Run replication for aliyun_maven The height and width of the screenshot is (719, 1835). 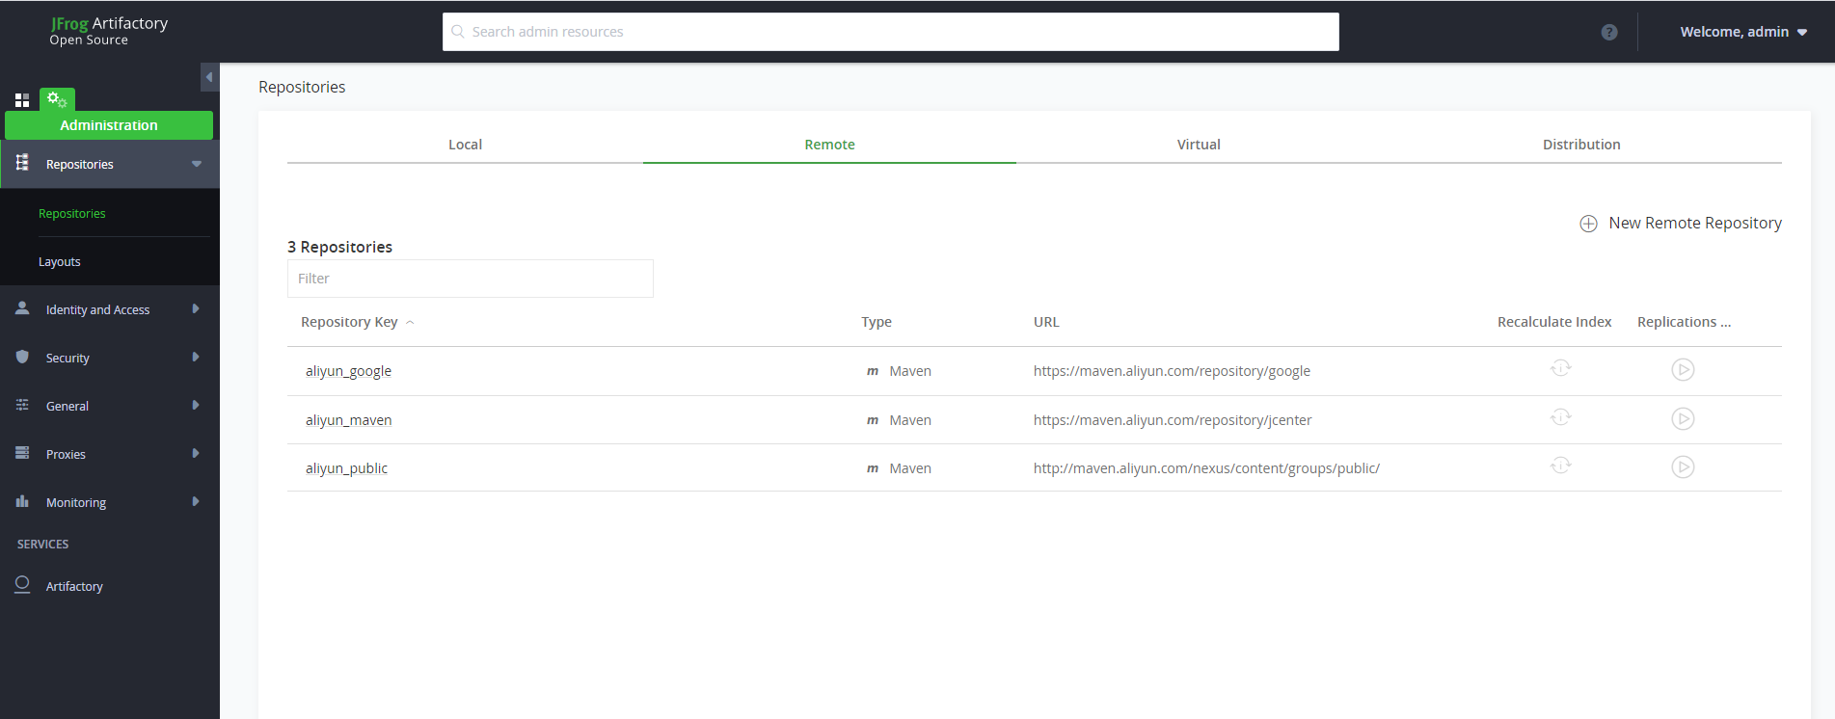pos(1683,419)
